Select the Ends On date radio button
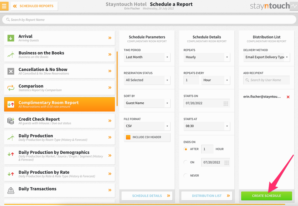The width and height of the screenshot is (298, 206). pos(186,162)
